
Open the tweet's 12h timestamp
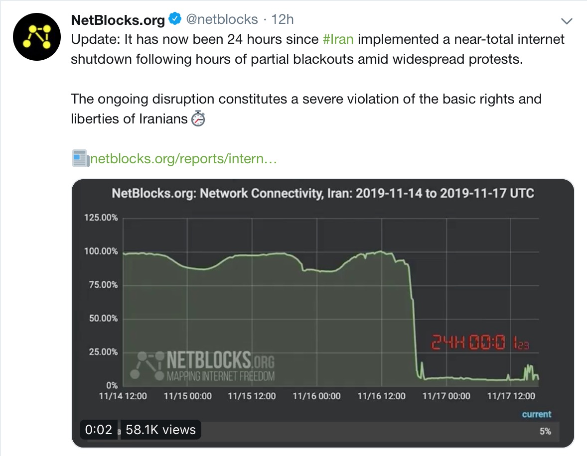click(283, 19)
